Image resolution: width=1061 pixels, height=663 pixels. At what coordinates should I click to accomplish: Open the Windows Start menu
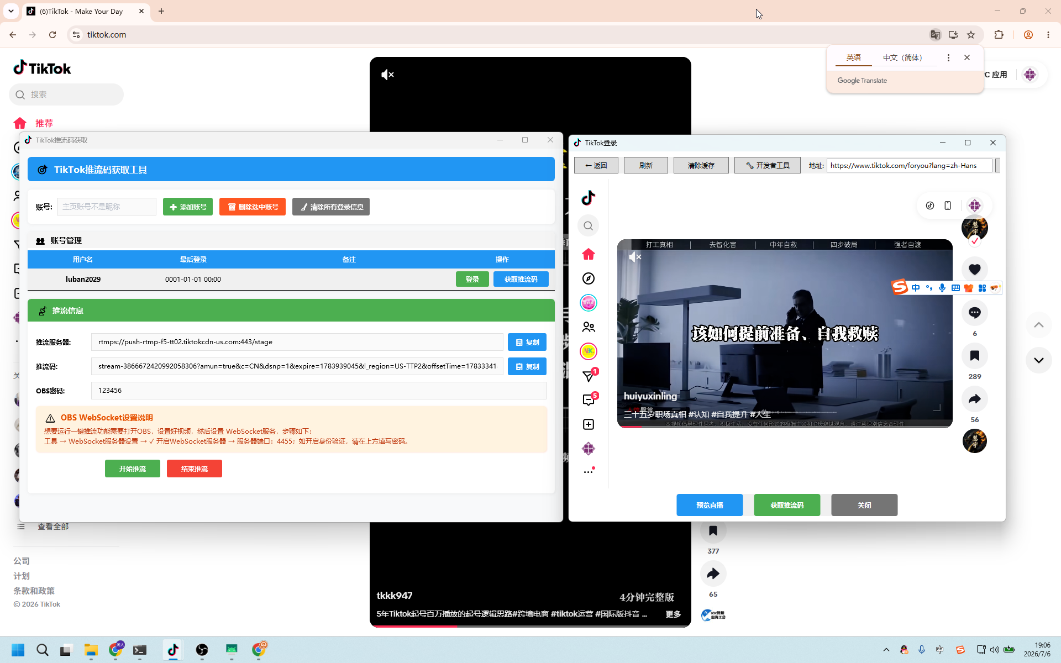pyautogui.click(x=18, y=650)
